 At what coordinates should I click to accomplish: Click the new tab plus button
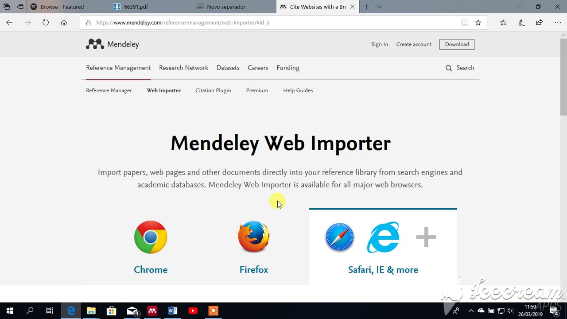(x=366, y=7)
